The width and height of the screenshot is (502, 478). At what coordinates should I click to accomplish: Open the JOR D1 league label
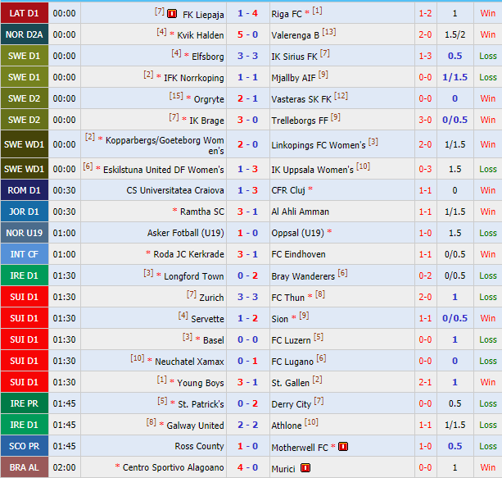(25, 212)
